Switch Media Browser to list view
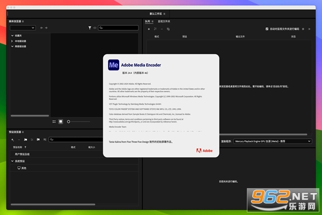Screen dimensions: 322x215 (54, 121)
